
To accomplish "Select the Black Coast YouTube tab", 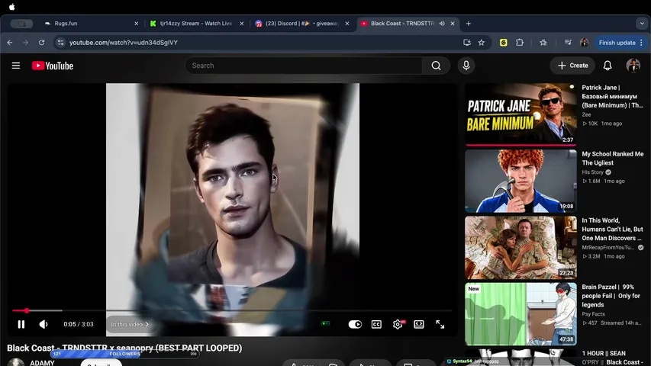I will 402,24.
